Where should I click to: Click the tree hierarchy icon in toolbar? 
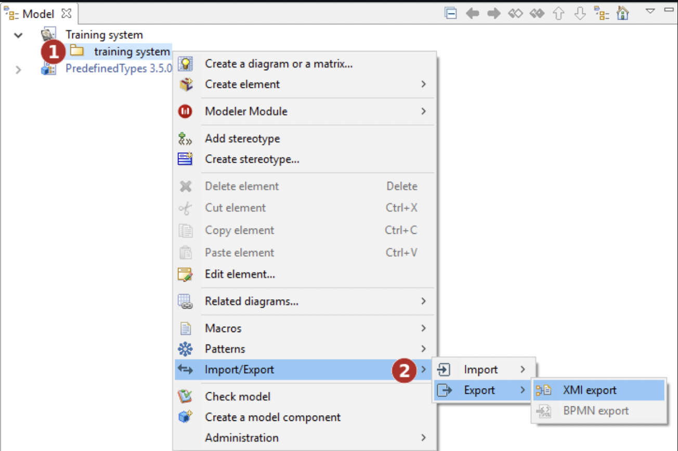click(602, 14)
